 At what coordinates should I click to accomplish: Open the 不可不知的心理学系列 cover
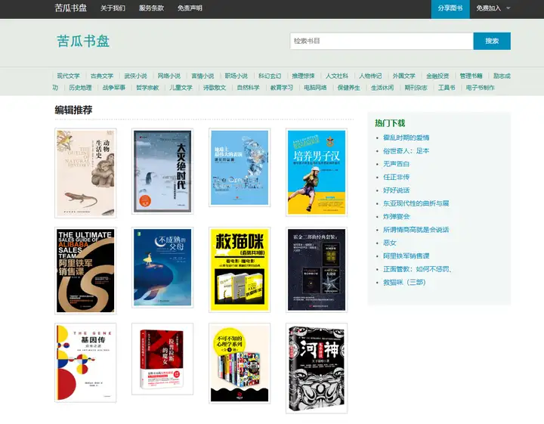point(240,364)
